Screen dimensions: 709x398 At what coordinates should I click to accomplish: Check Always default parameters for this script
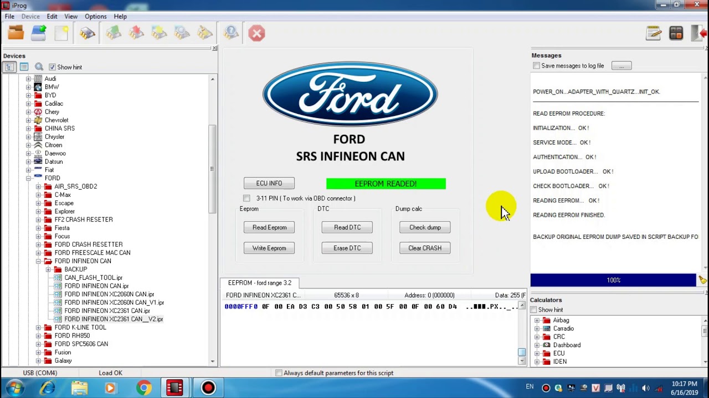click(279, 373)
